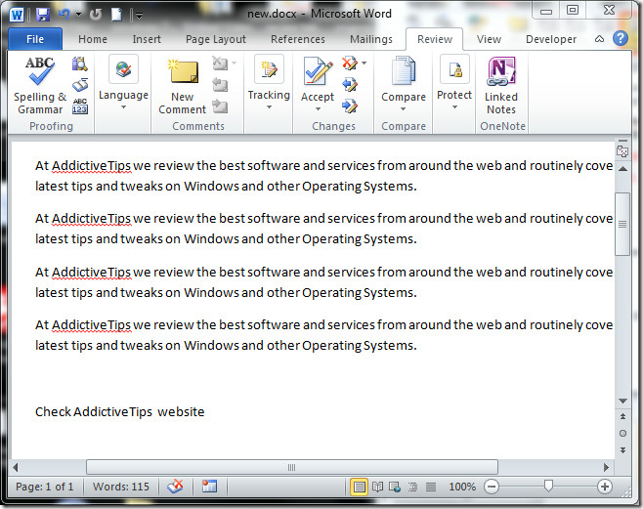Open the Compare documents button
The height and width of the screenshot is (509, 643).
coord(404,84)
